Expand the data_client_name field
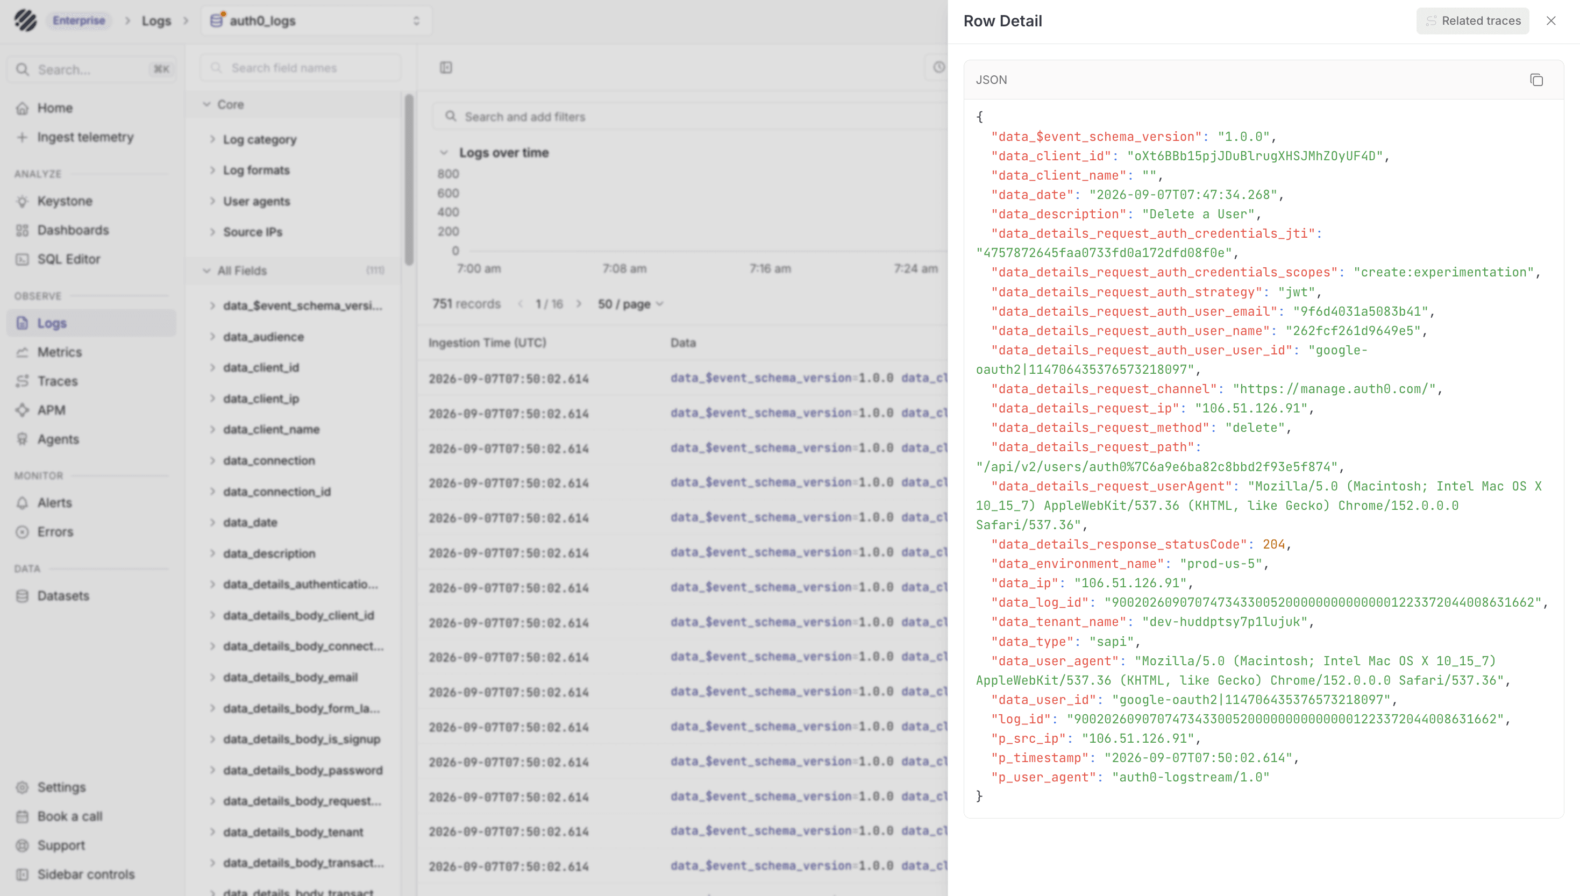1580x896 pixels. 212,429
